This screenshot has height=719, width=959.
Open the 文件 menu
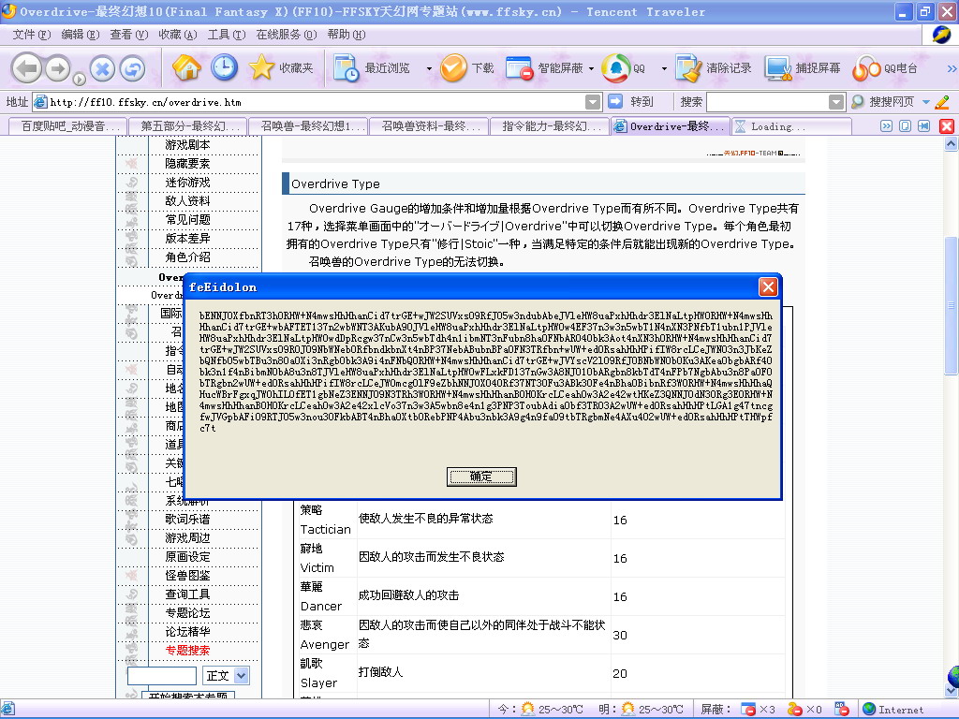[32, 35]
